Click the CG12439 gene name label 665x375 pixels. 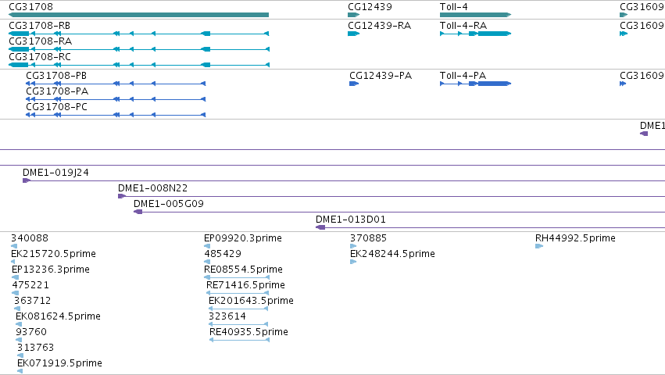[x=370, y=7]
